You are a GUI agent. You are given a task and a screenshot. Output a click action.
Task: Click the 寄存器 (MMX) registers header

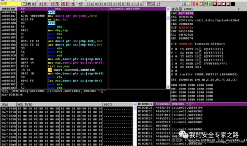pyautogui.click(x=182, y=9)
